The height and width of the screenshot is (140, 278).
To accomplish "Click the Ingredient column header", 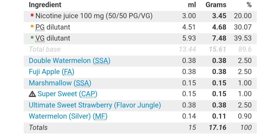I will pyautogui.click(x=45, y=5).
